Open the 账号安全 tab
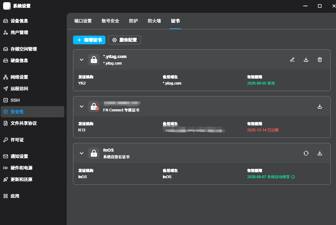336x225 pixels. [110, 21]
